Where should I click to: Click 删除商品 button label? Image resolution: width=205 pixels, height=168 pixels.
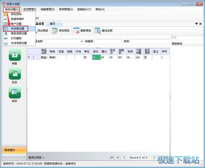click(x=86, y=31)
